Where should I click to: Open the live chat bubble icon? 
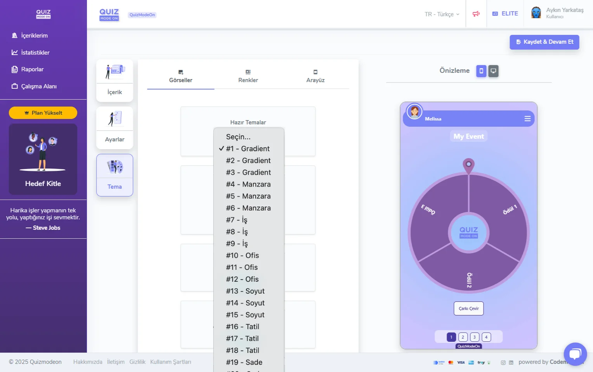click(575, 354)
